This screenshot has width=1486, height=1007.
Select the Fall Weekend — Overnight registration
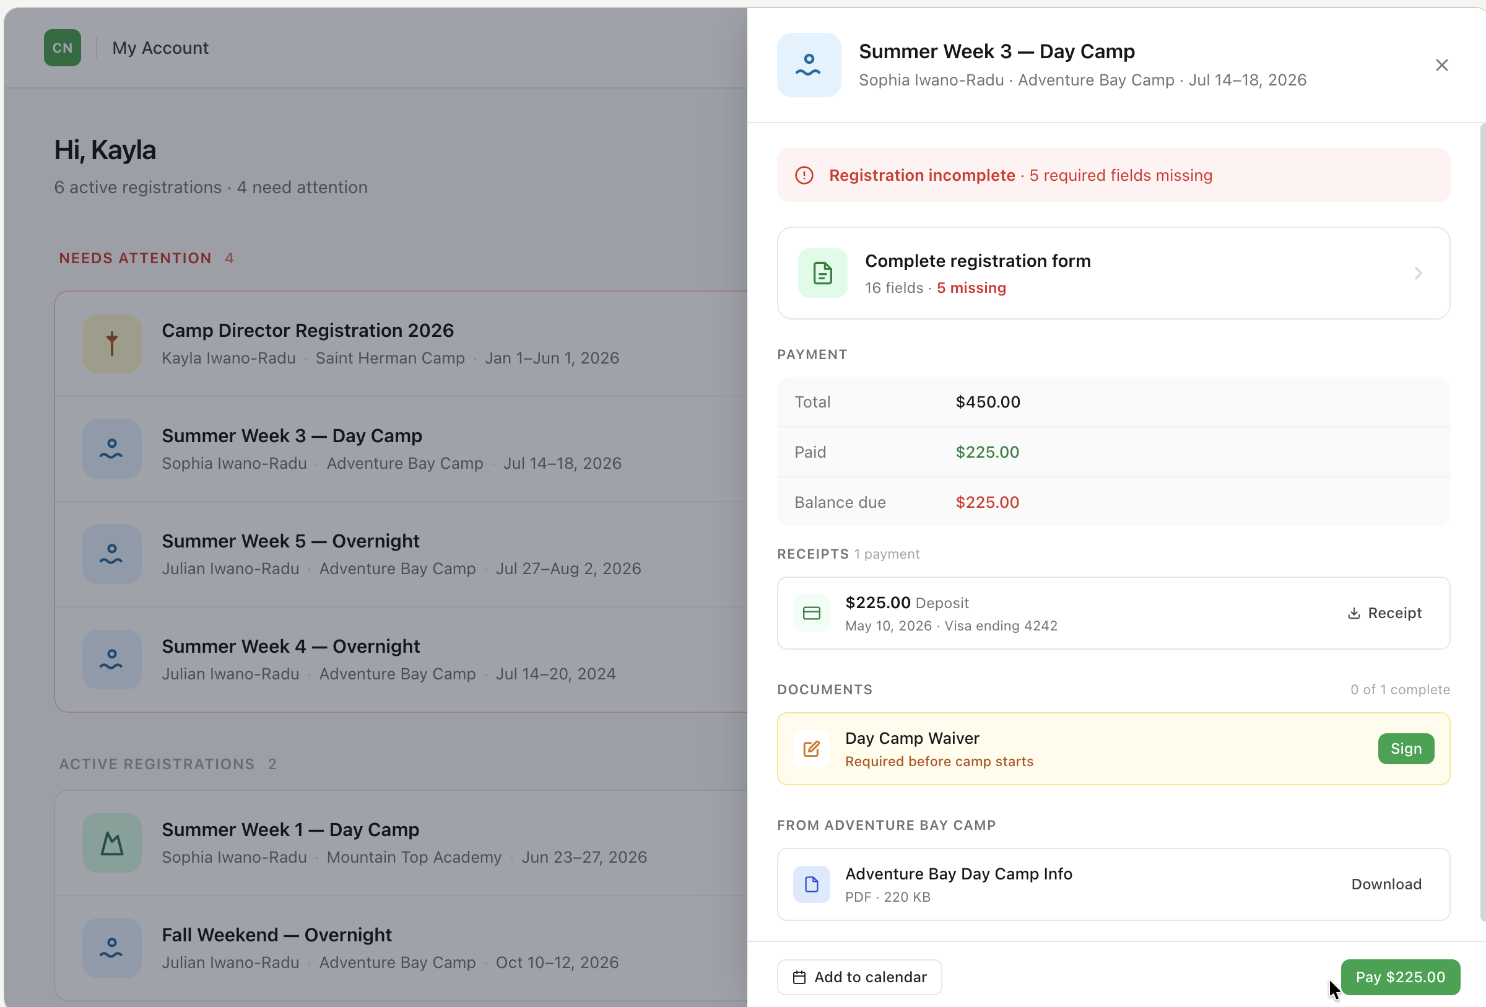(x=401, y=948)
